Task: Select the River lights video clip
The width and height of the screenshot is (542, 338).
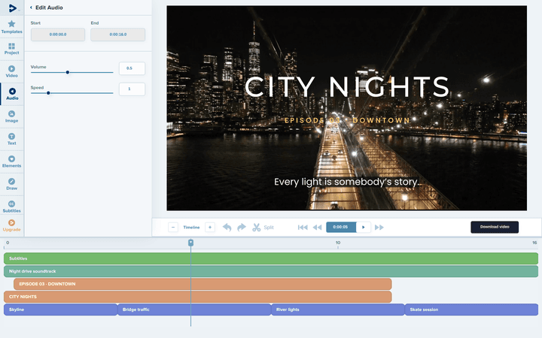Action: click(x=338, y=309)
